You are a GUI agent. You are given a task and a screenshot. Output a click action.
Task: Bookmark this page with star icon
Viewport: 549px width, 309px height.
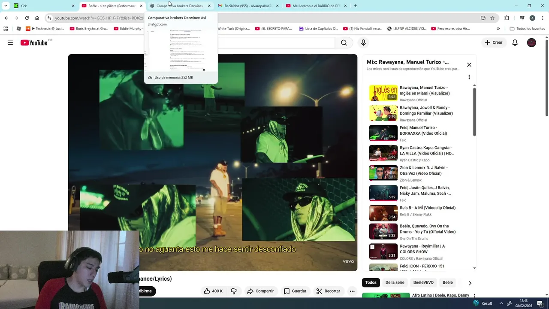(x=492, y=18)
